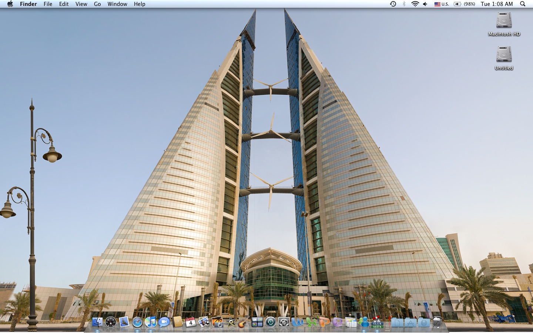Screen dimensions: 533x333
Task: Open the volume control menu
Action: pyautogui.click(x=425, y=4)
